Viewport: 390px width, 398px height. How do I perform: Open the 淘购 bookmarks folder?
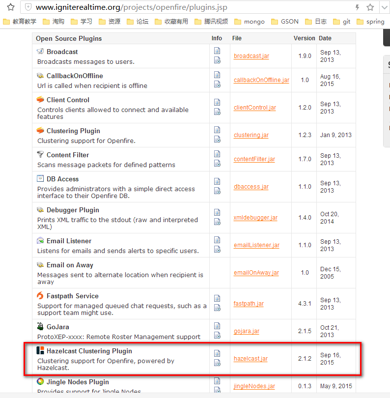coord(54,22)
